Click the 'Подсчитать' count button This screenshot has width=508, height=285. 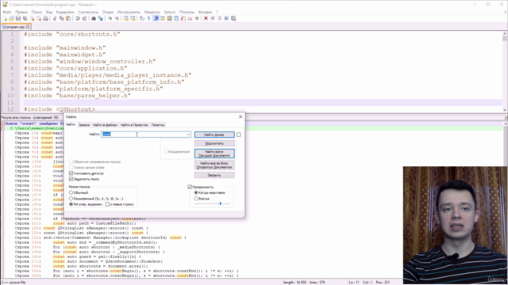[x=214, y=143]
